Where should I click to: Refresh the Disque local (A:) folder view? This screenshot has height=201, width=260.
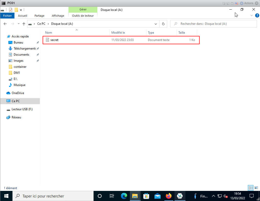(x=163, y=24)
